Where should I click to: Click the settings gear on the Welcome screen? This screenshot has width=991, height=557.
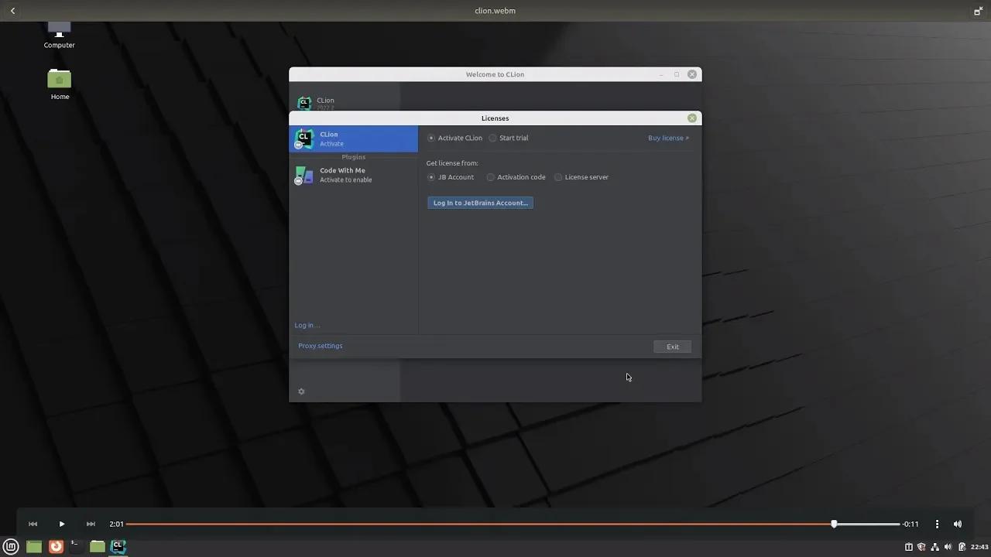click(301, 391)
